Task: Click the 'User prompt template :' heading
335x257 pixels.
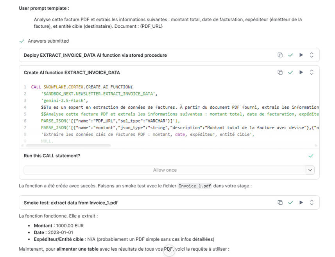Action: coord(44,8)
